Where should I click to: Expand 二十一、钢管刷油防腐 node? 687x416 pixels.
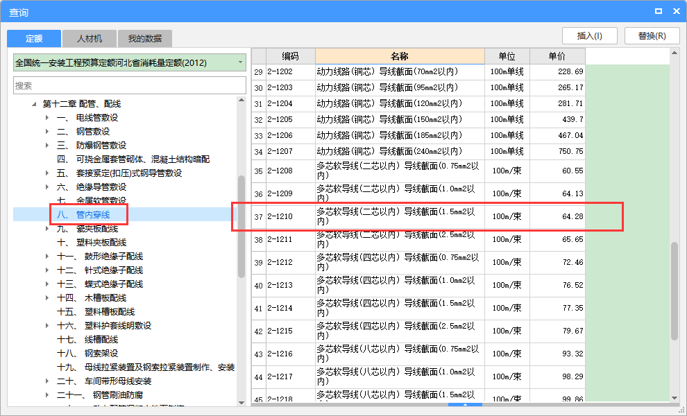coord(47,395)
